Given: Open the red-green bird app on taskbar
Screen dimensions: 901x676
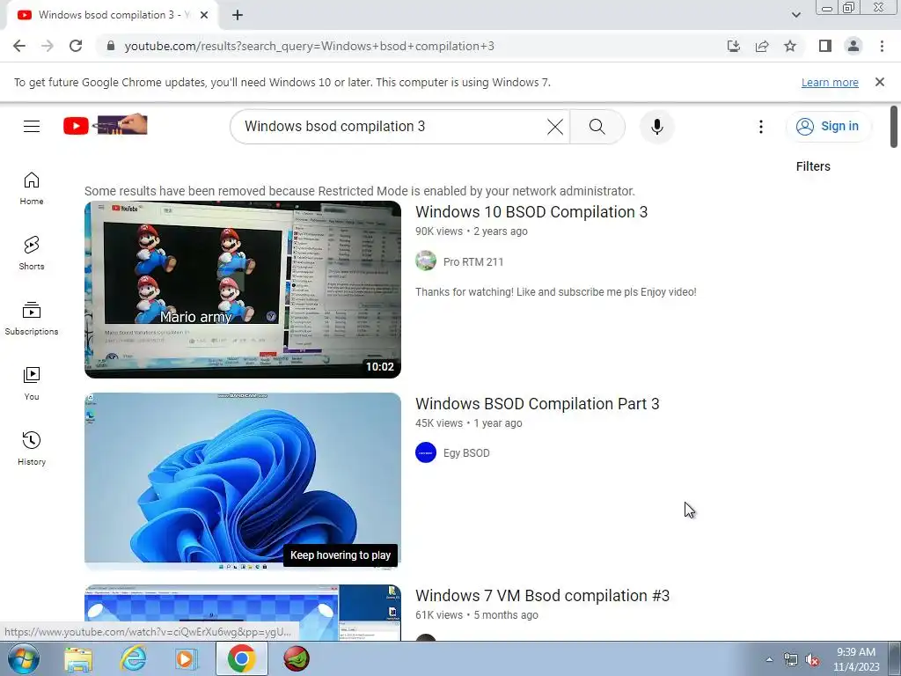Looking at the screenshot, I should (x=297, y=659).
